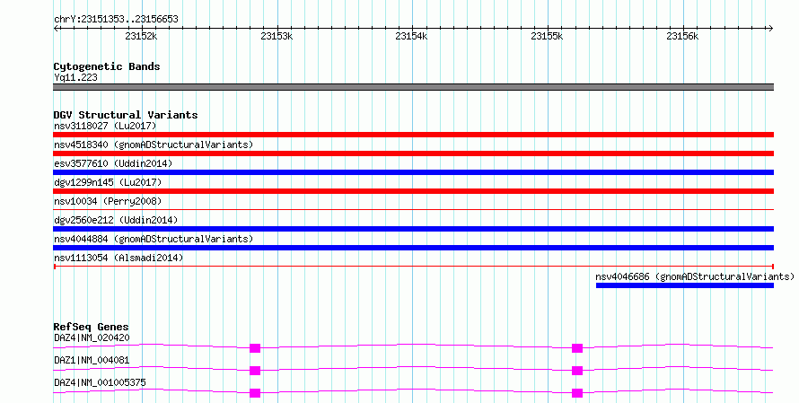Select variant label dgv2560e212 (Uddin2014)
This screenshot has height=403, width=799.
coord(116,220)
